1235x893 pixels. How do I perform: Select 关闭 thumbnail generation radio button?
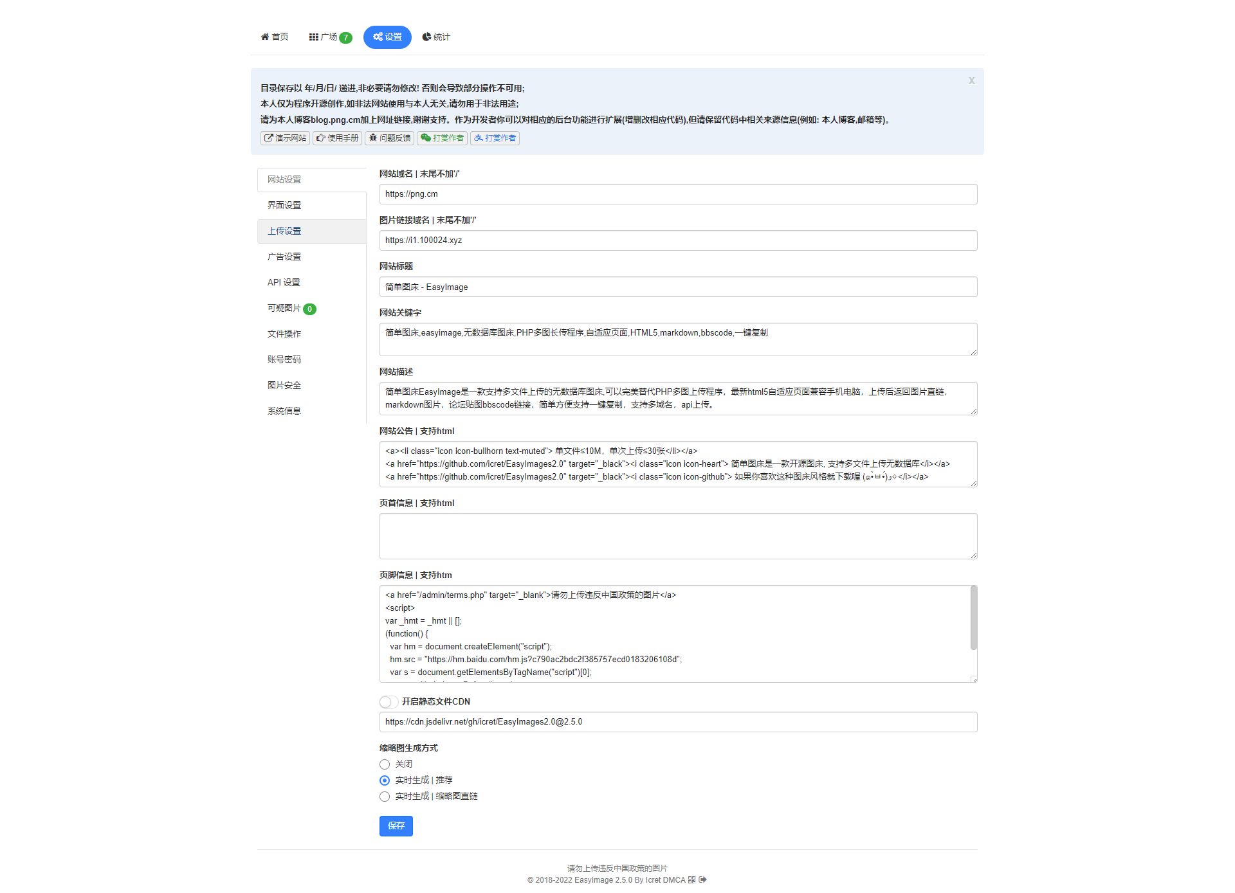pos(383,764)
